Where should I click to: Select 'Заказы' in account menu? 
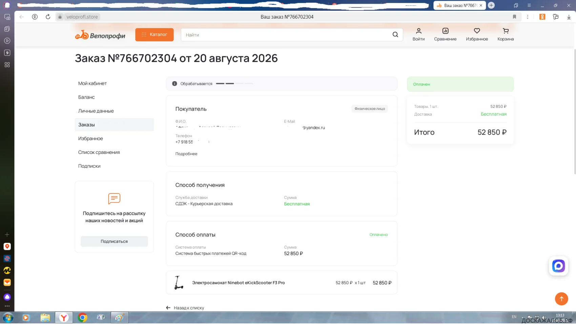pos(114,125)
